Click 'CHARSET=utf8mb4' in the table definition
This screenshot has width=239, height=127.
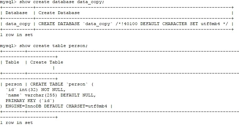(x=86, y=106)
